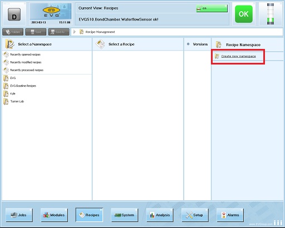The height and width of the screenshot is (228, 285).
Task: Open the Alarms view
Action: pyautogui.click(x=230, y=215)
